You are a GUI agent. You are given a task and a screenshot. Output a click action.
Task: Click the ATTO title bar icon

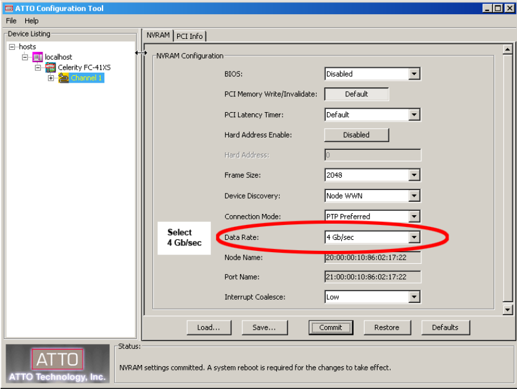tap(9, 8)
